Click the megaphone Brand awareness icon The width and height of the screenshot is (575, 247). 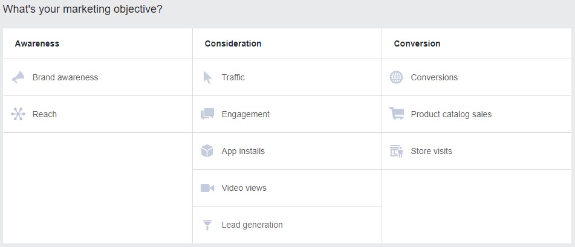point(18,77)
